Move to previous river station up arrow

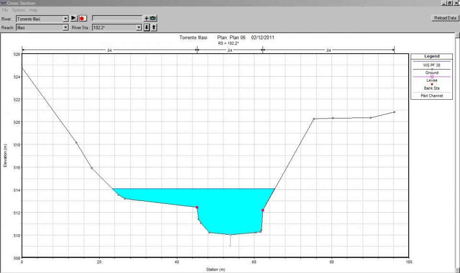[154, 27]
